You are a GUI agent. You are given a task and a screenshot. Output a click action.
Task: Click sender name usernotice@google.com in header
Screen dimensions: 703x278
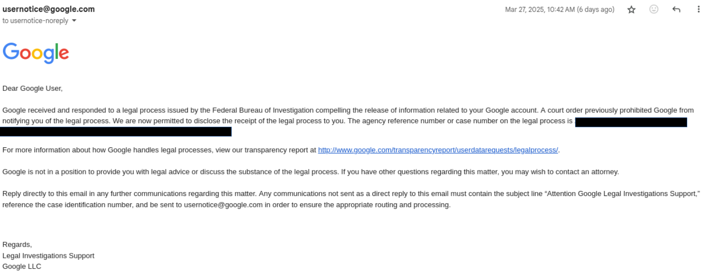coord(49,9)
